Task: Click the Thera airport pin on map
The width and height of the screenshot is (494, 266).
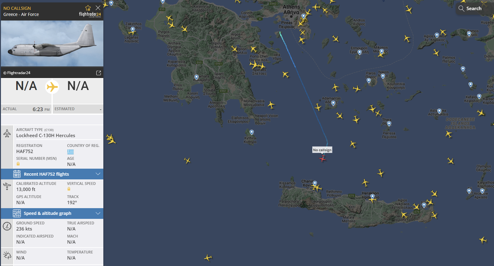Action: click(389, 124)
